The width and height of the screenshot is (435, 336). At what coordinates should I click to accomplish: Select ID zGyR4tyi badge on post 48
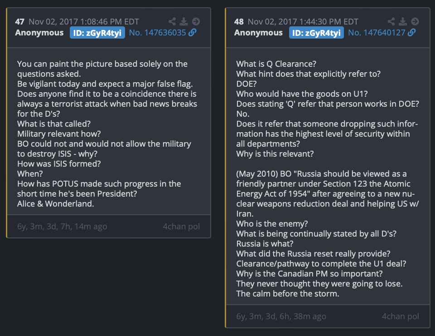click(316, 33)
